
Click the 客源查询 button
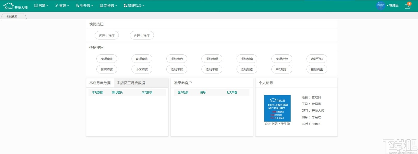pos(142,59)
